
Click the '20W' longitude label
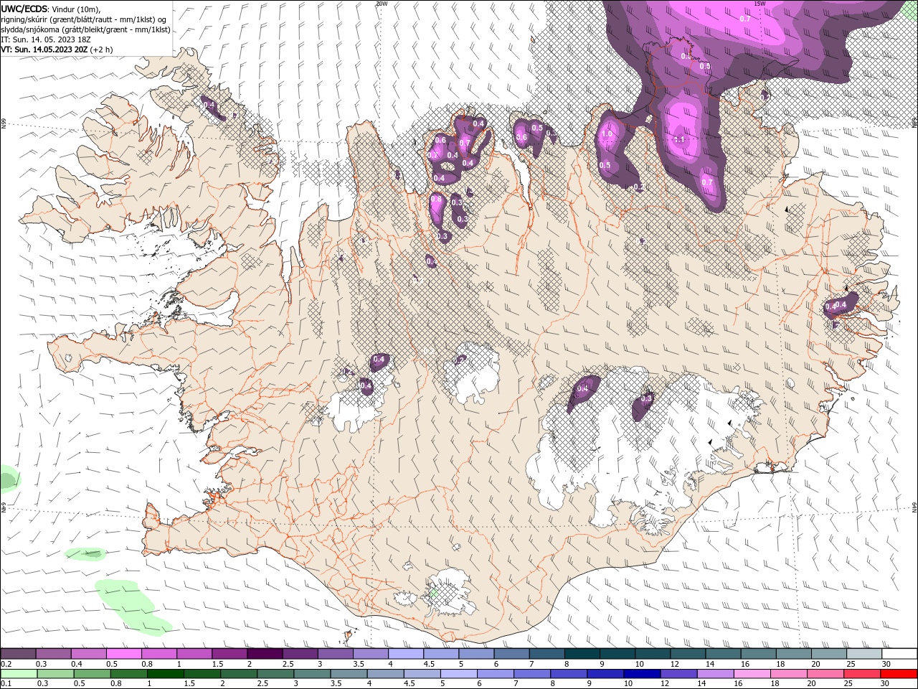tap(382, 4)
